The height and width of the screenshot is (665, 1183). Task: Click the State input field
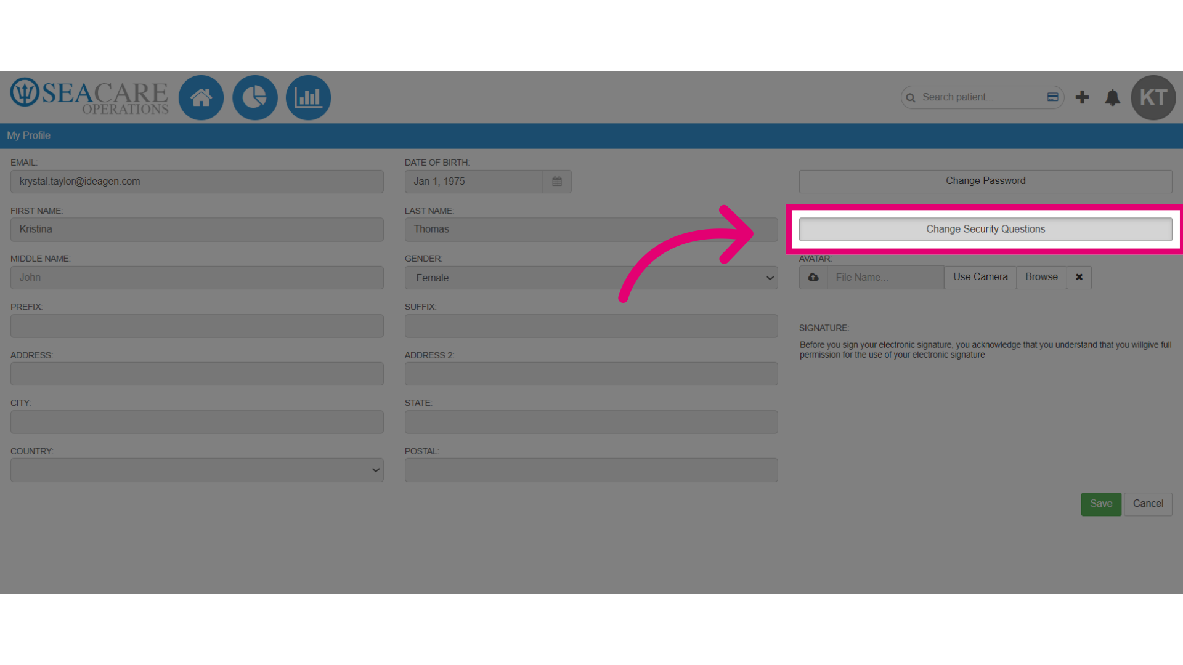pyautogui.click(x=591, y=422)
